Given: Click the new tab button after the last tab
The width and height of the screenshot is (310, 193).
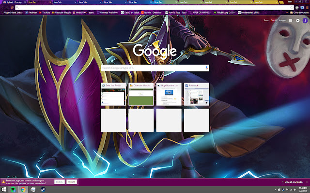Looking at the screenshot, I should click(x=281, y=2).
